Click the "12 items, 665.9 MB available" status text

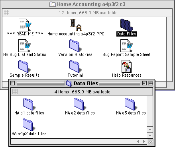point(88,13)
